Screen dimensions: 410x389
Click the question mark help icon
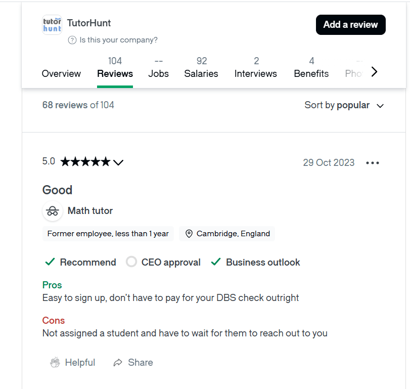72,40
